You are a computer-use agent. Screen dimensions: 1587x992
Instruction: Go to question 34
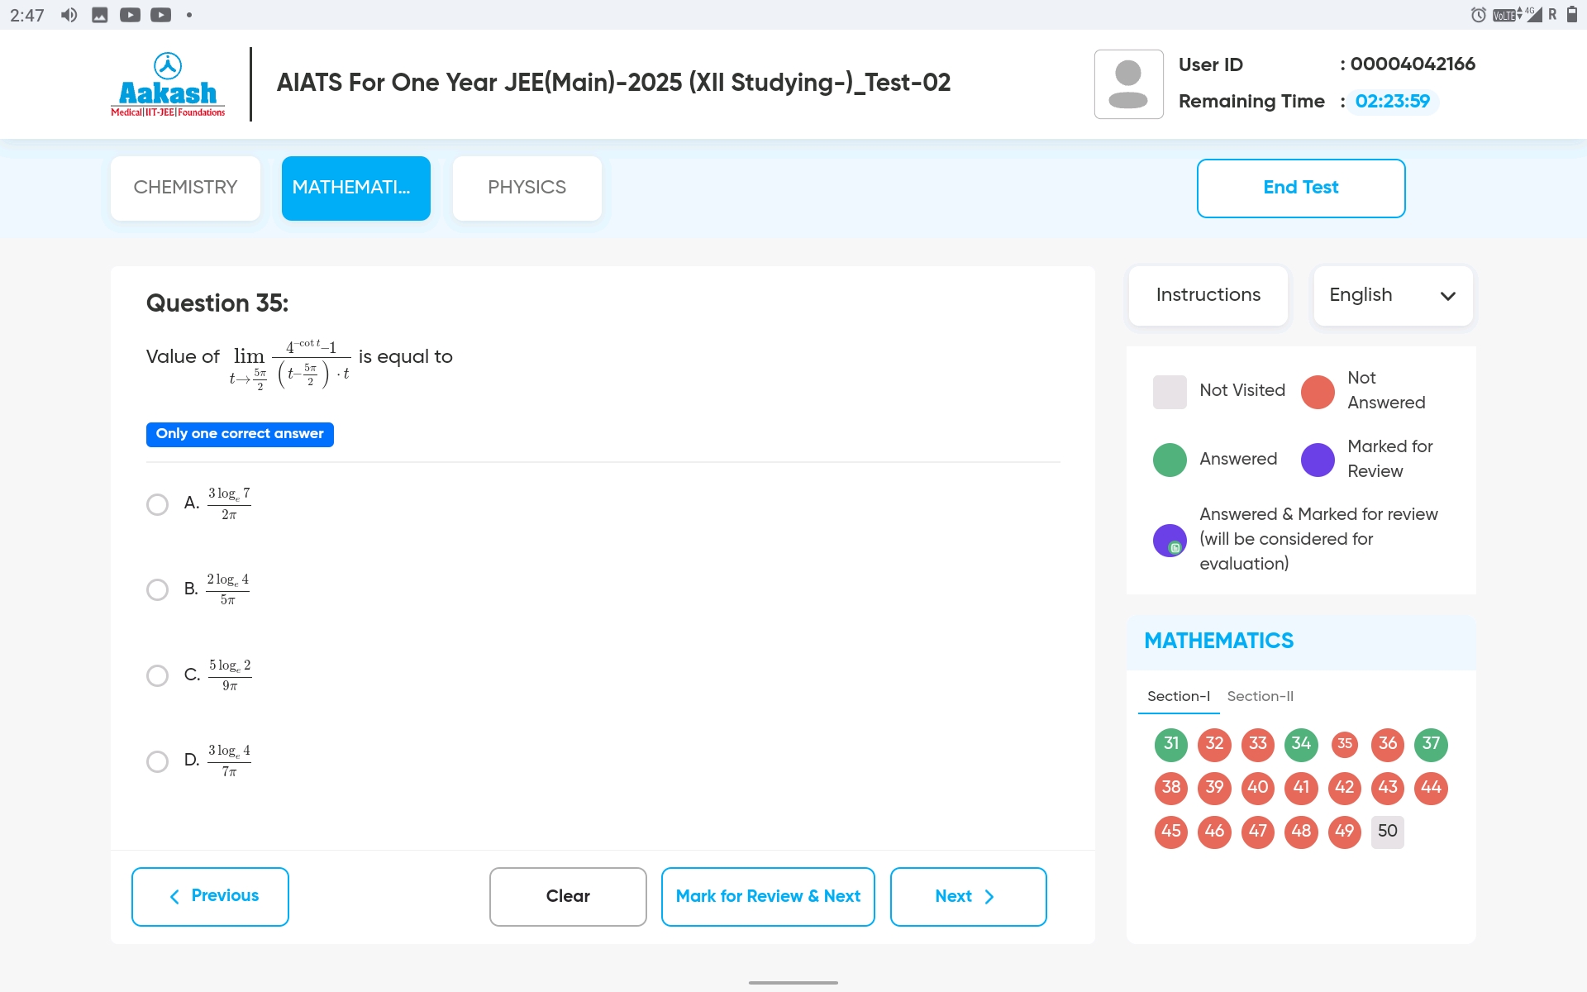(1301, 744)
